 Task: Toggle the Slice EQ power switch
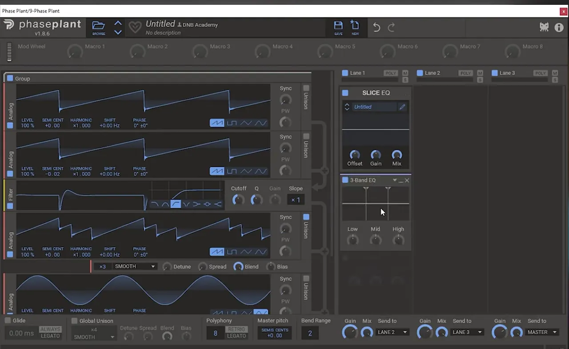[x=345, y=93]
